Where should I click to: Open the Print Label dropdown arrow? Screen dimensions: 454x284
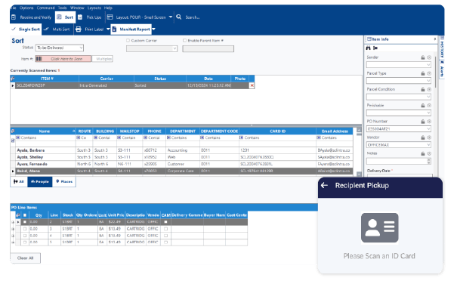tap(108, 29)
